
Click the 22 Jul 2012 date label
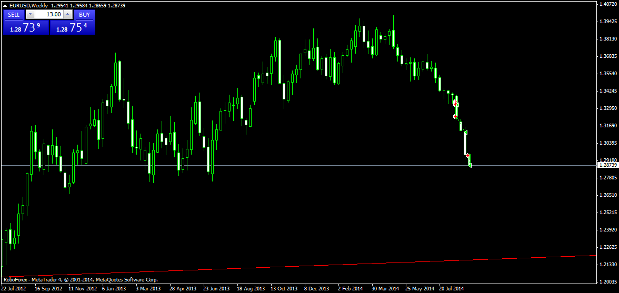tap(15, 288)
